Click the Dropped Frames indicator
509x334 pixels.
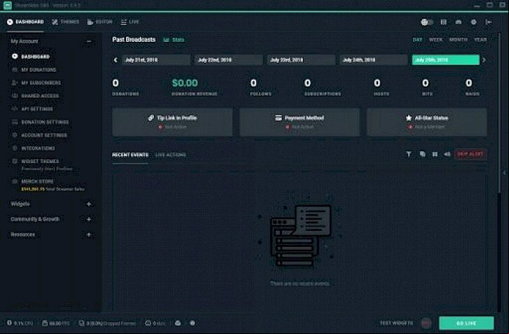[x=107, y=324]
